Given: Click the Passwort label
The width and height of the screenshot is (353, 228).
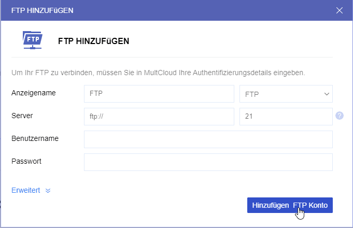Looking at the screenshot, I should click(x=26, y=161).
